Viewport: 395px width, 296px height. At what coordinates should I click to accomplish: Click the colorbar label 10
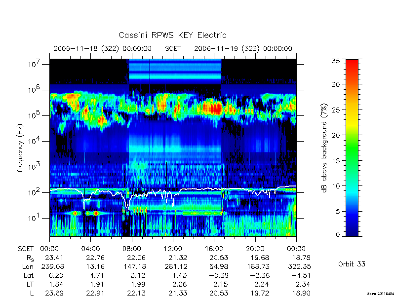(336, 186)
